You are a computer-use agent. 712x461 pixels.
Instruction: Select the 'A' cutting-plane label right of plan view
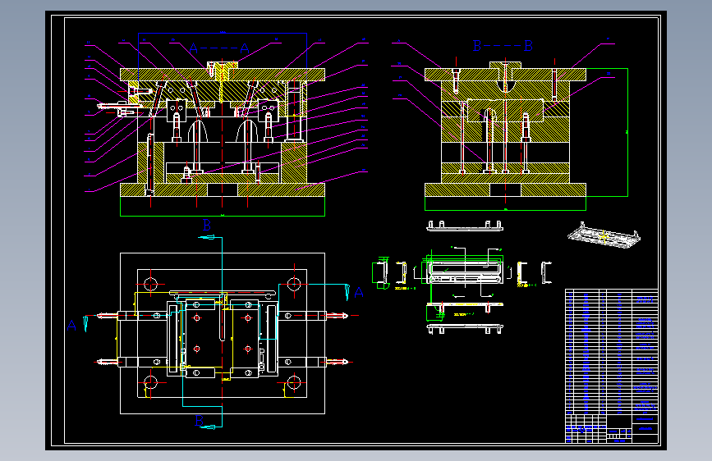click(x=359, y=292)
